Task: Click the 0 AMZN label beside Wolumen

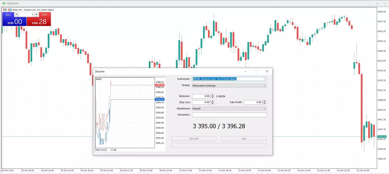Action: click(221, 96)
